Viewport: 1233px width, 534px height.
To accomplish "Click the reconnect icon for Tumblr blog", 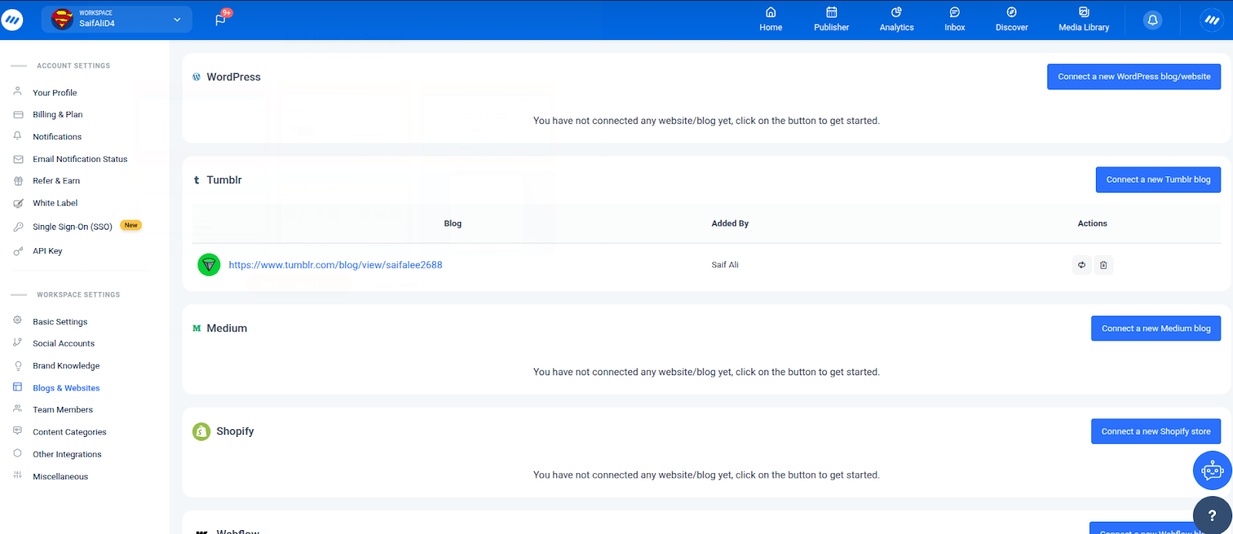I will pos(1082,265).
